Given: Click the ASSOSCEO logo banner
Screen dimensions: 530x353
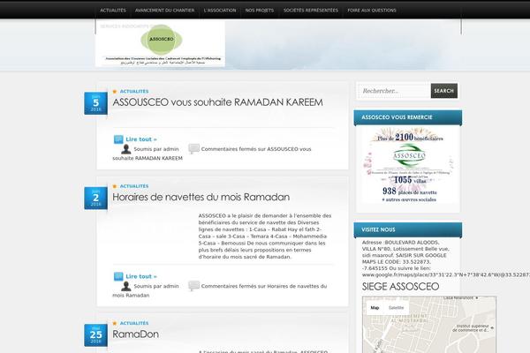Looking at the screenshot, I should [x=160, y=44].
